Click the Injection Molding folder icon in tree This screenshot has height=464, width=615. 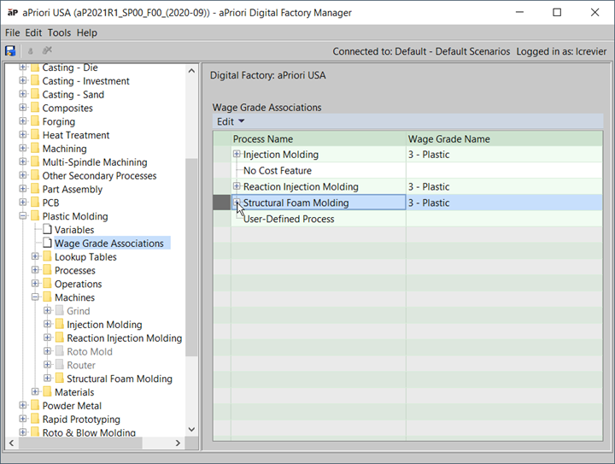click(x=59, y=325)
